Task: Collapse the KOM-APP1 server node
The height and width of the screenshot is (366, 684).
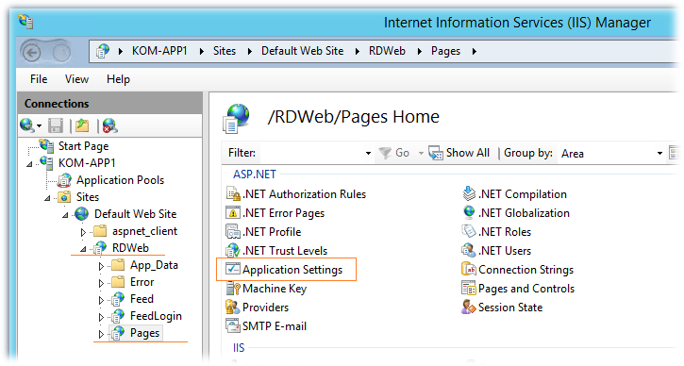Action: pos(29,164)
